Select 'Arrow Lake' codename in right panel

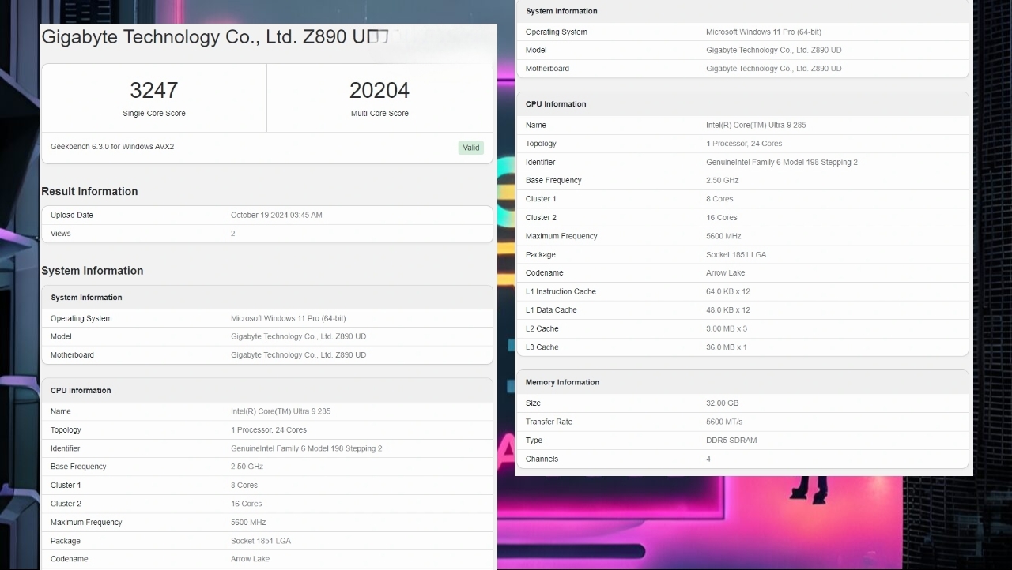(725, 273)
